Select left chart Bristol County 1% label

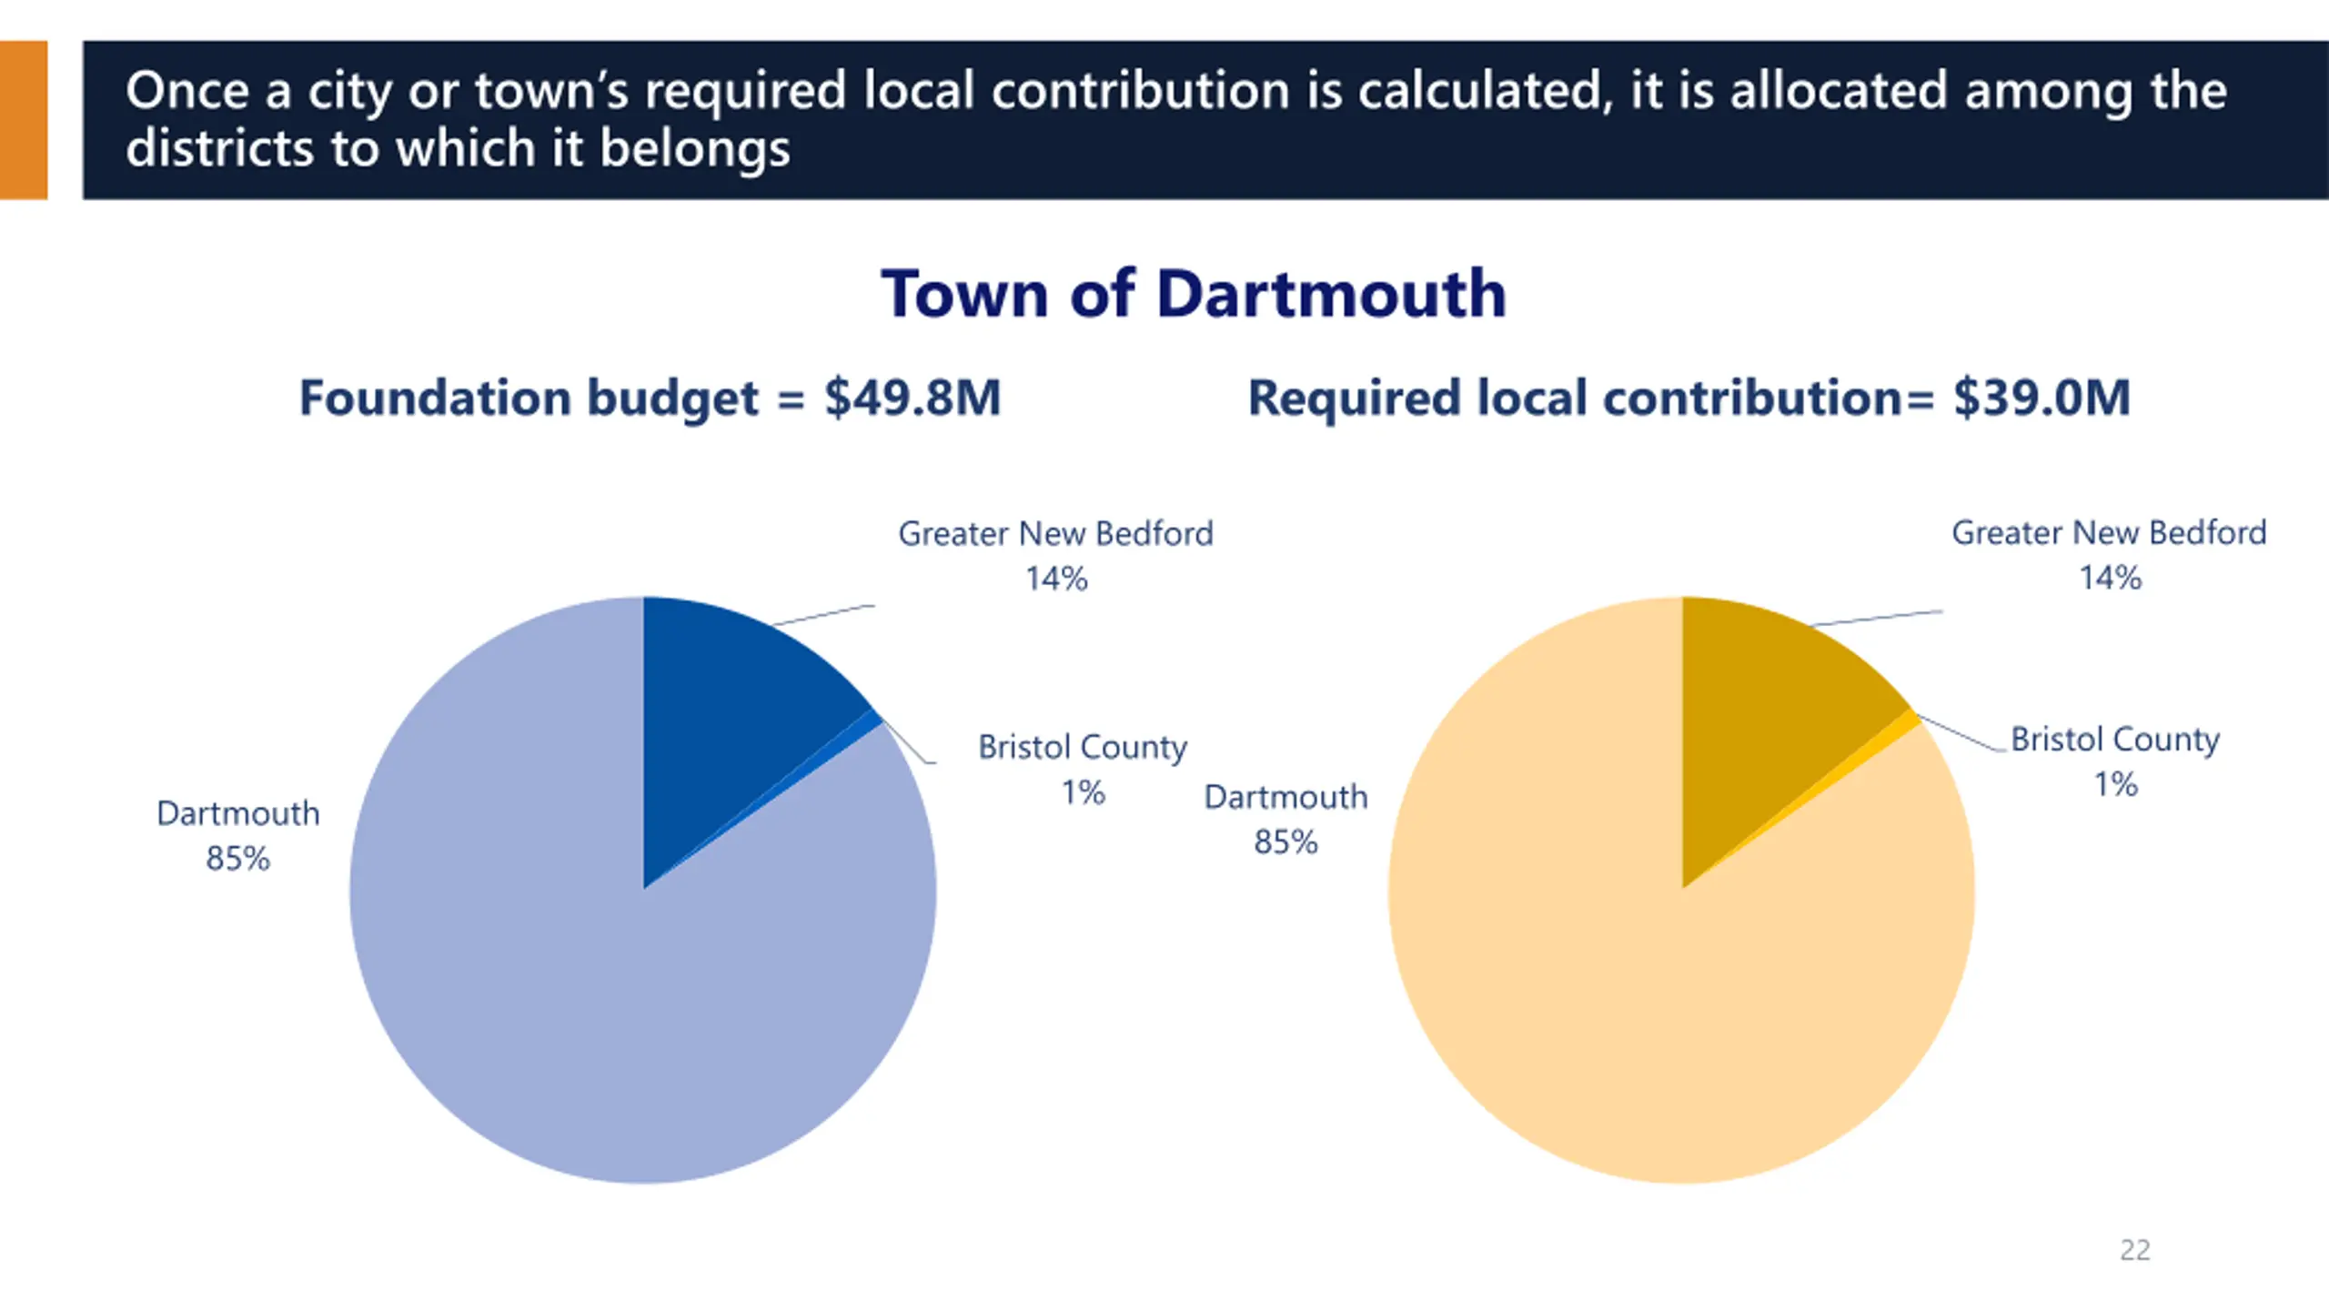click(1082, 769)
